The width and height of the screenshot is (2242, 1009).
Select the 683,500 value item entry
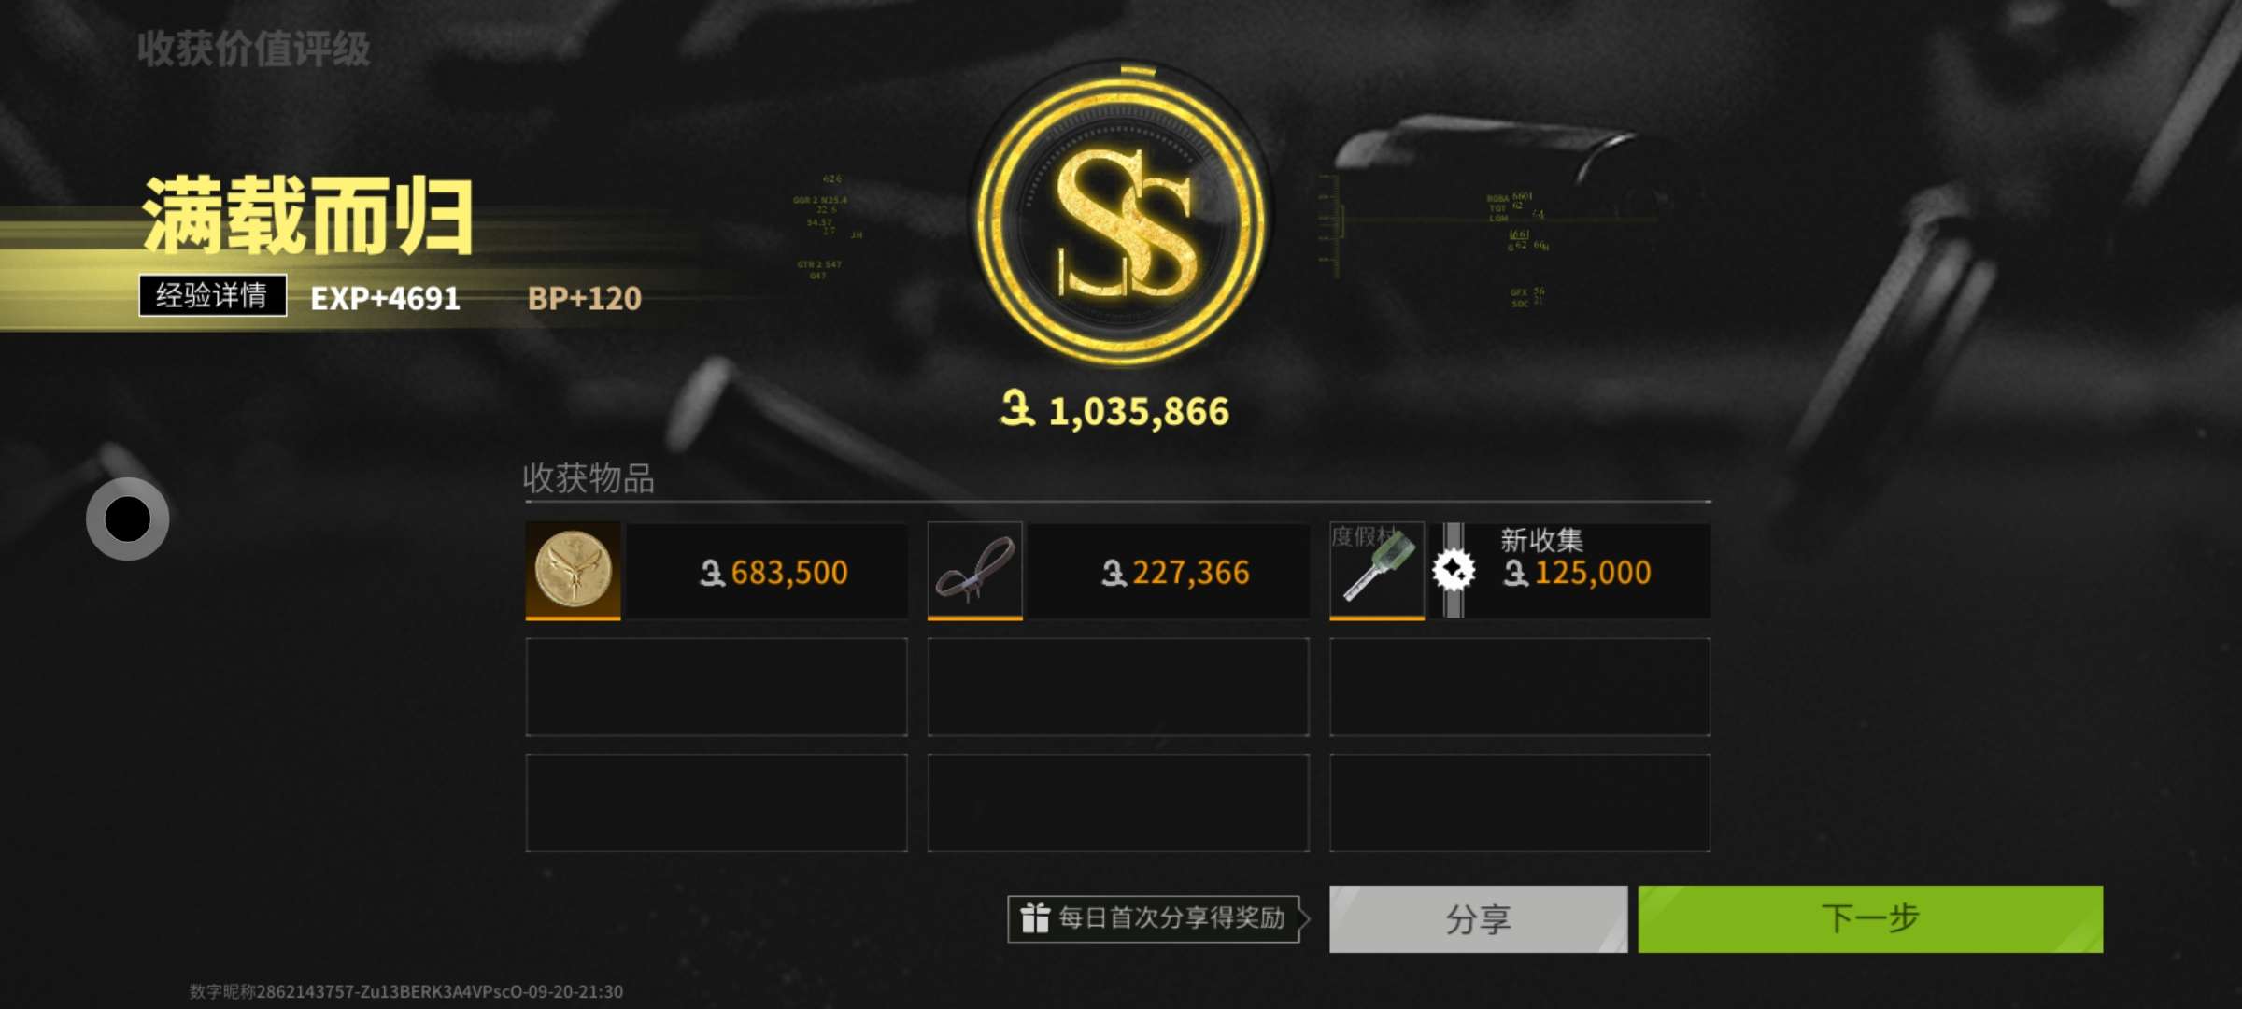click(x=717, y=570)
